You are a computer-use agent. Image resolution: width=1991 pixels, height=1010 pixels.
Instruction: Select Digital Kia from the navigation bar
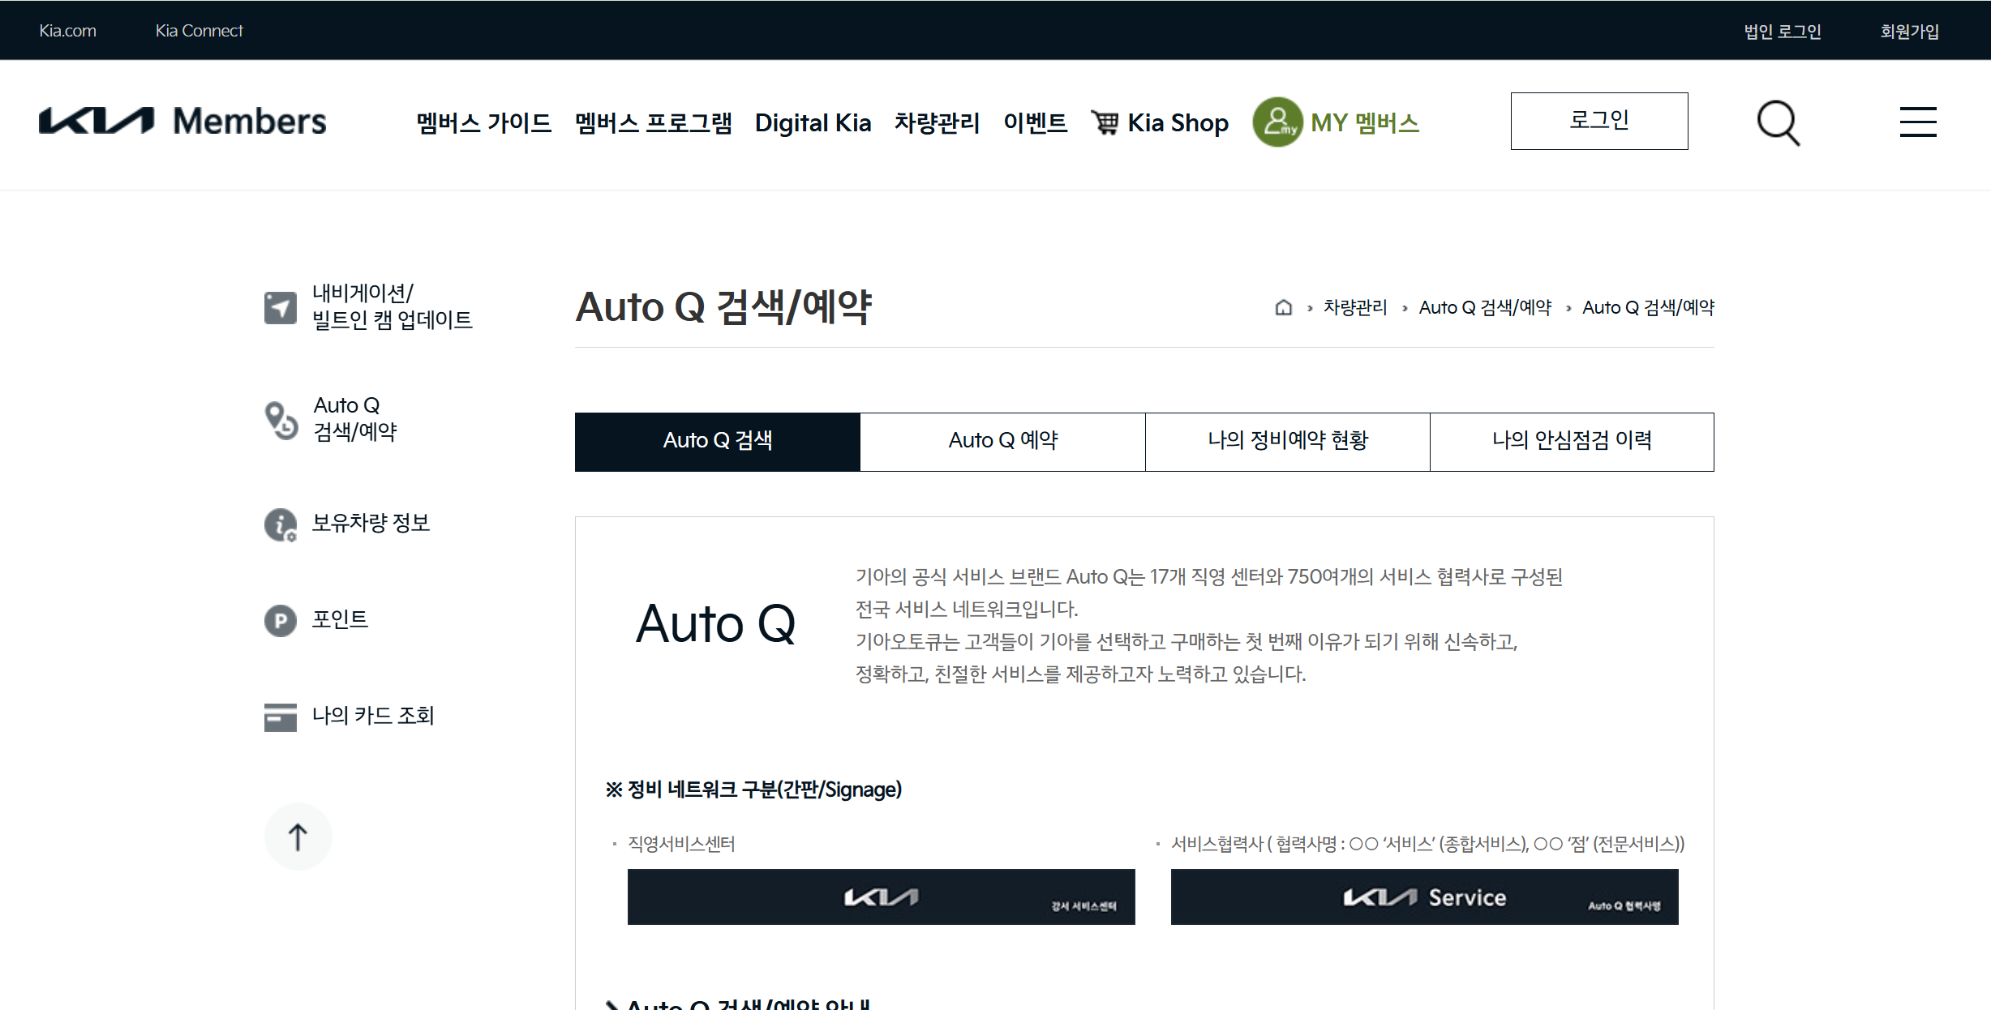click(x=813, y=122)
